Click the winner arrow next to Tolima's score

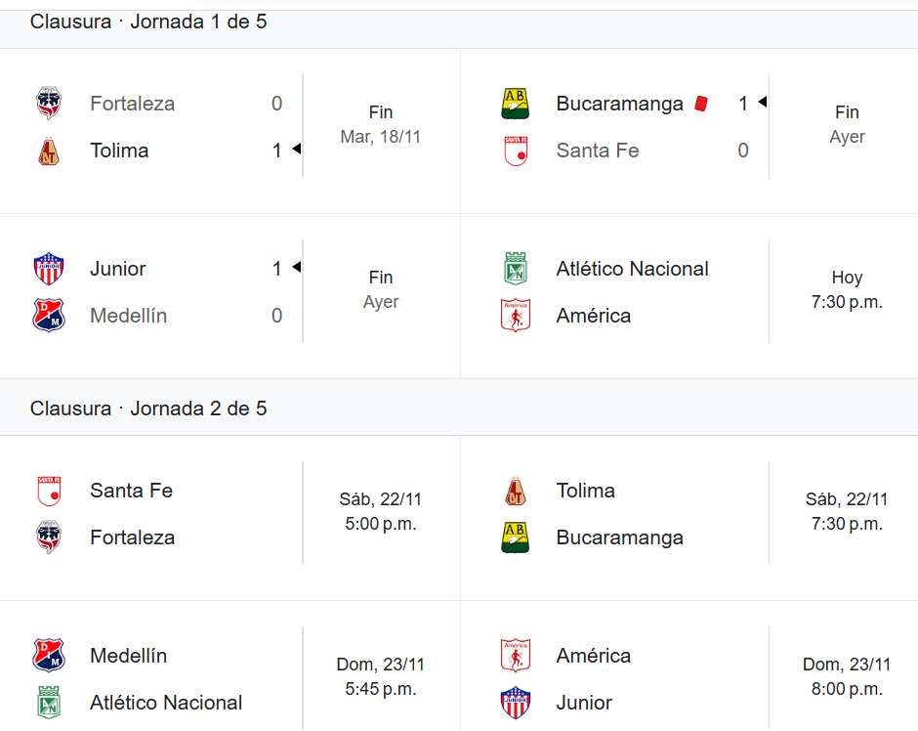pos(296,150)
